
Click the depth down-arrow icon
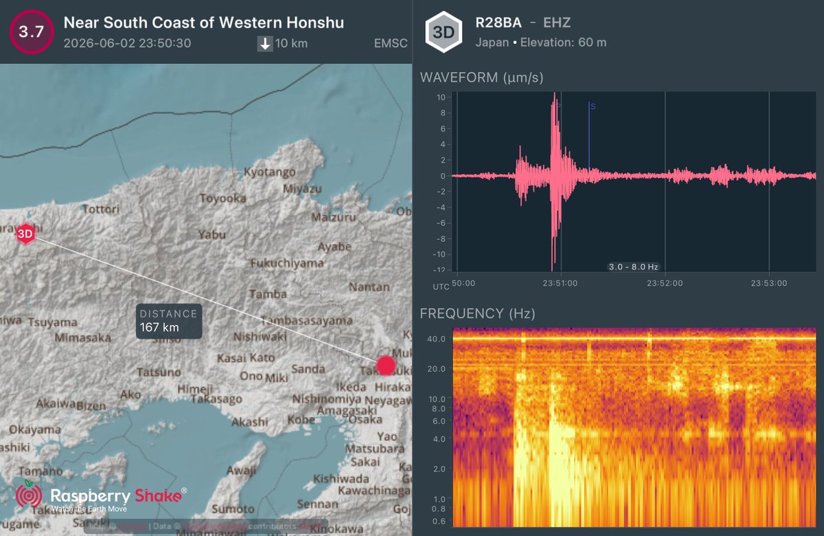(265, 44)
